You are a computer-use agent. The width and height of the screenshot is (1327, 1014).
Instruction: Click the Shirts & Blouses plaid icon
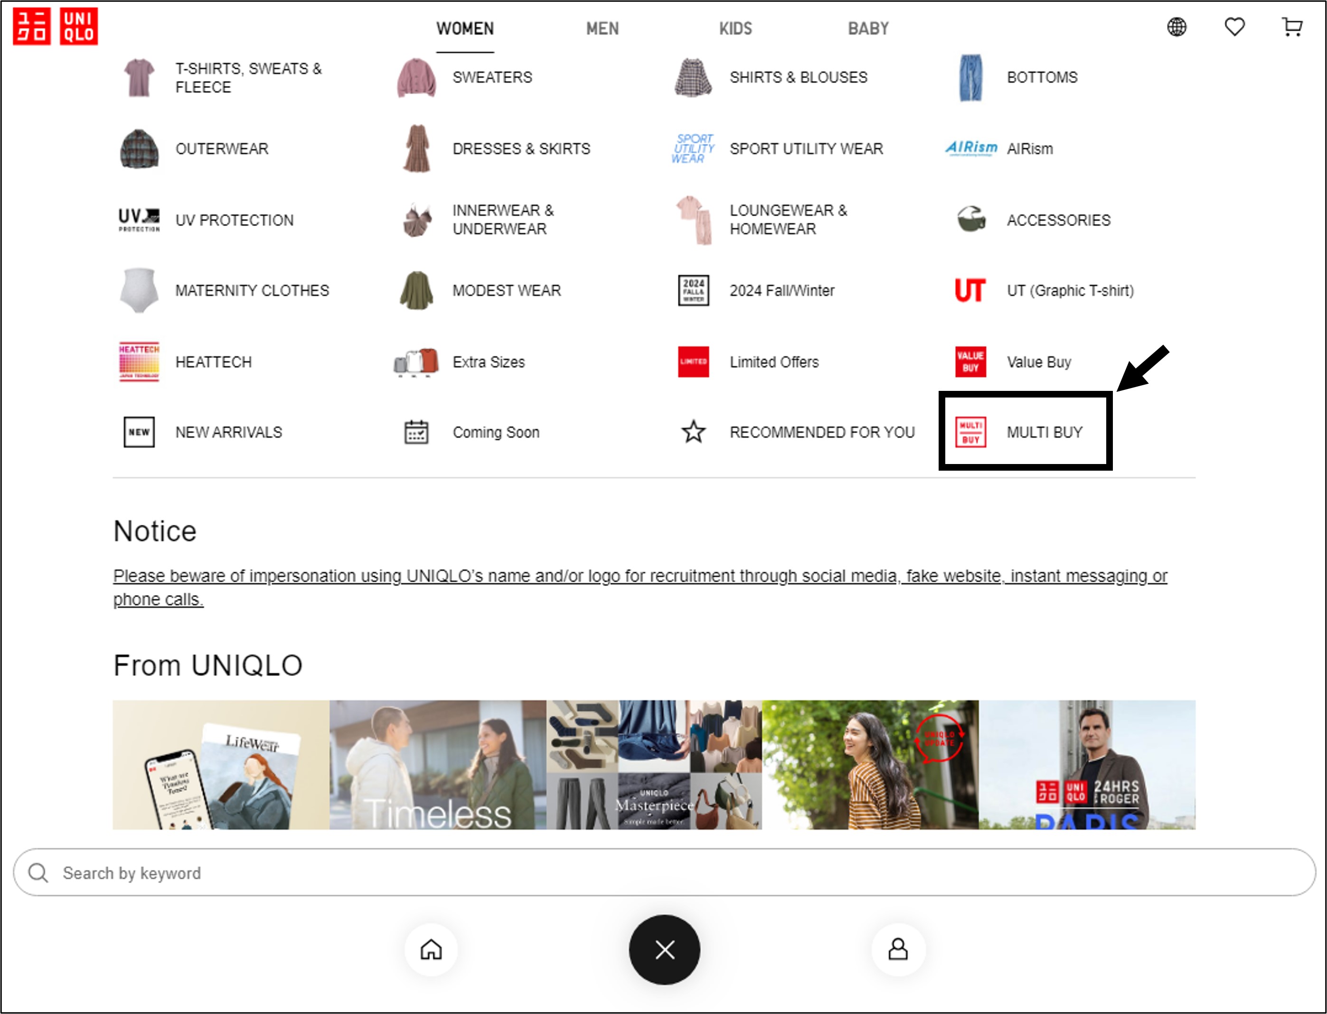pos(693,77)
